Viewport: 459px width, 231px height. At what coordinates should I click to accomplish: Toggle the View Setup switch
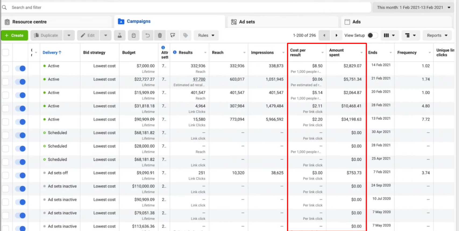[372, 35]
